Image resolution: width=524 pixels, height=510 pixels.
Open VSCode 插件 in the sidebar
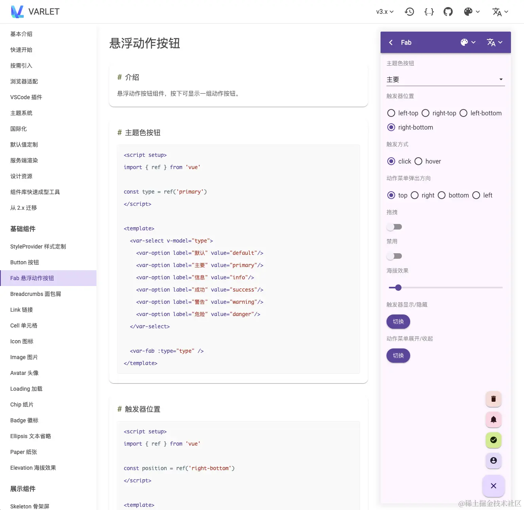point(48,97)
